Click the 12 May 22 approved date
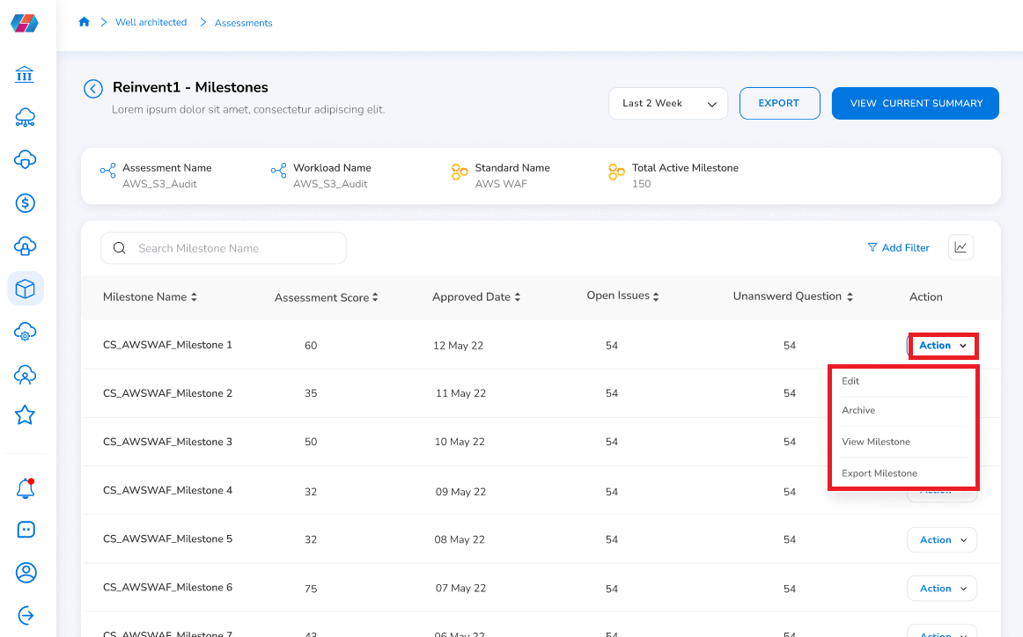1023x637 pixels. coord(458,346)
